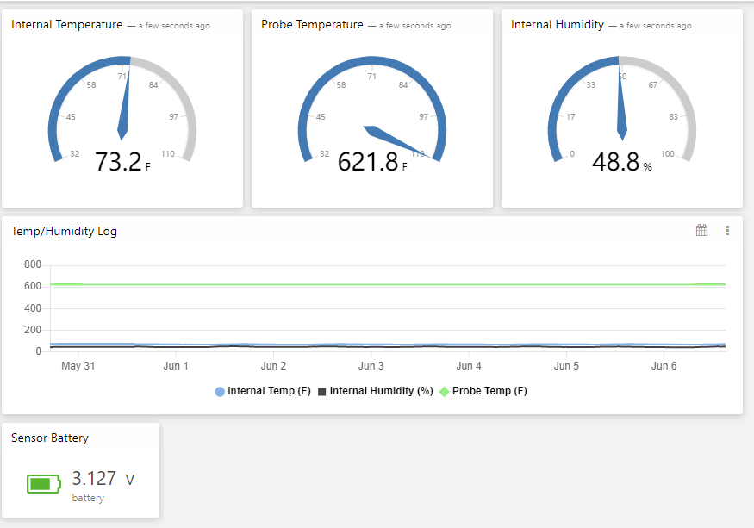This screenshot has height=528, width=754.
Task: Click the 621.8 F probe reading
Action: (x=372, y=162)
